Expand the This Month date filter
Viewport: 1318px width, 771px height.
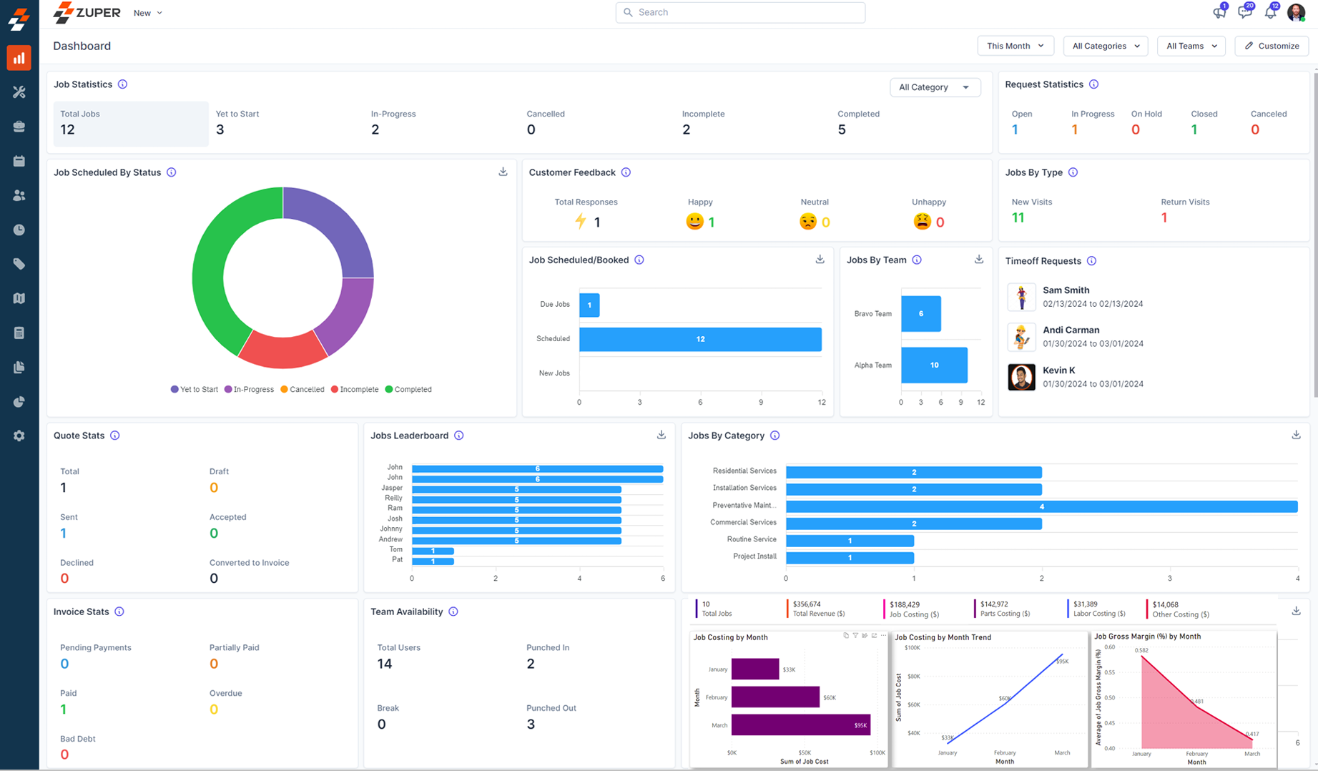pyautogui.click(x=1015, y=46)
